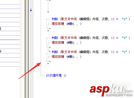This screenshot has width=134, height=98.
Task: Click the 模拟按键 (#键8, , ) line
Action: (x=66, y=24)
